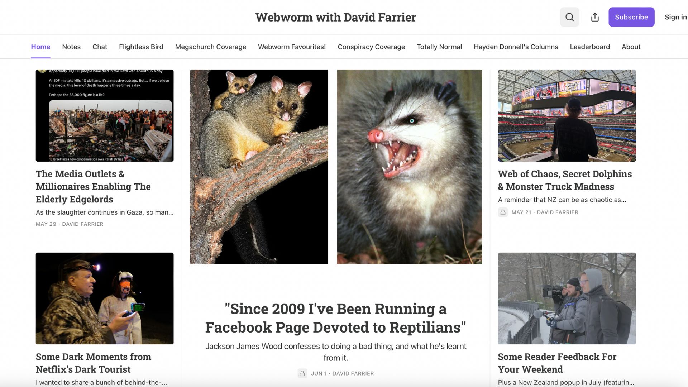Click lock icon beside Jun 1 date
Viewport: 688px width, 387px height.
click(302, 373)
